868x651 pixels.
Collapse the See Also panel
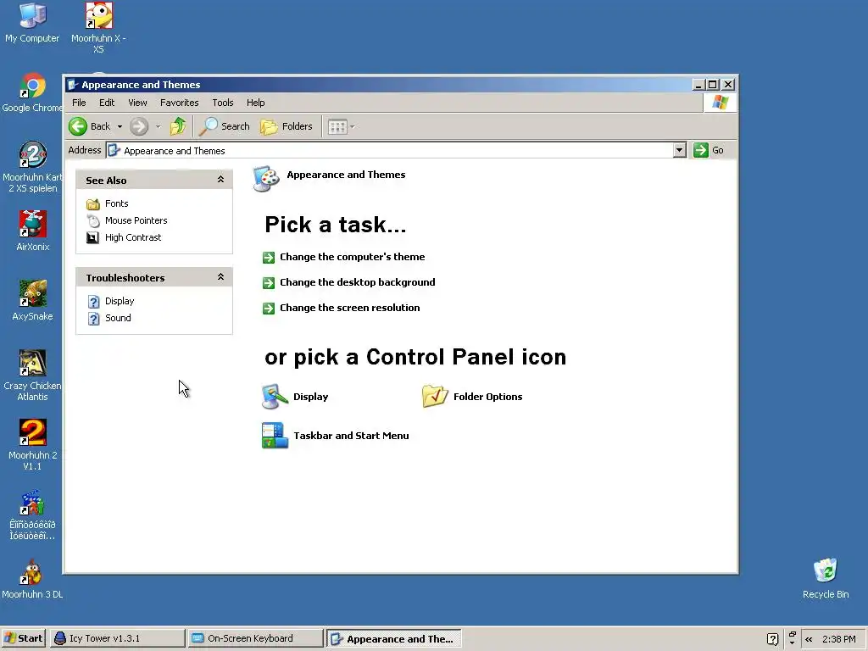coord(220,180)
